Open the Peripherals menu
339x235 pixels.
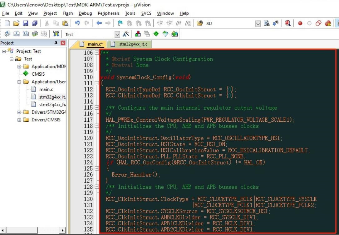(108, 13)
